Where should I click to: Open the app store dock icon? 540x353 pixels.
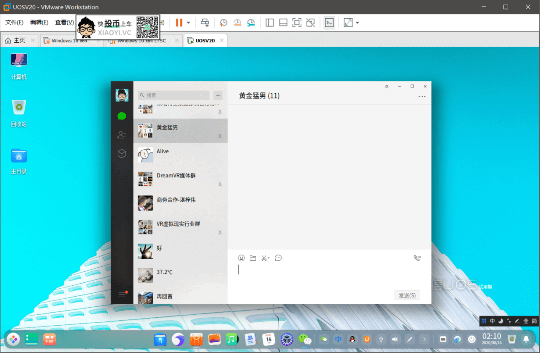196,340
